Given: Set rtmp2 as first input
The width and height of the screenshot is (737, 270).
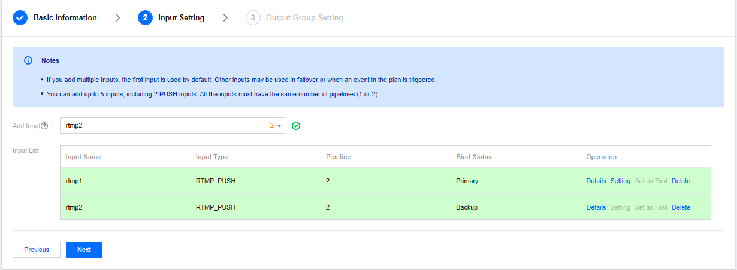Looking at the screenshot, I should pyautogui.click(x=651, y=207).
